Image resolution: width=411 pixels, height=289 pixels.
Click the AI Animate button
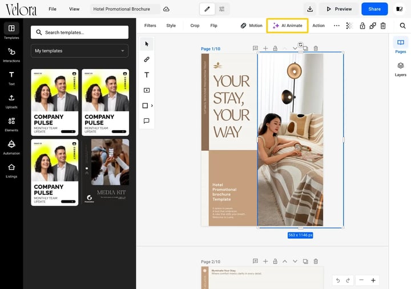(x=287, y=26)
